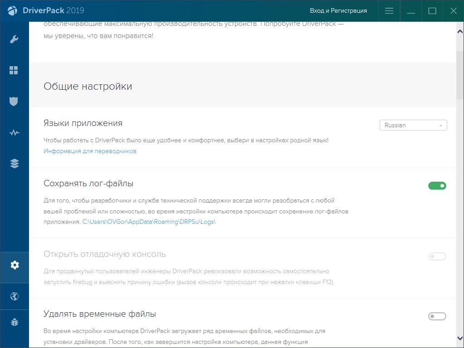This screenshot has height=348, width=464.
Task: Maximize the DriverPack window
Action: tap(432, 11)
